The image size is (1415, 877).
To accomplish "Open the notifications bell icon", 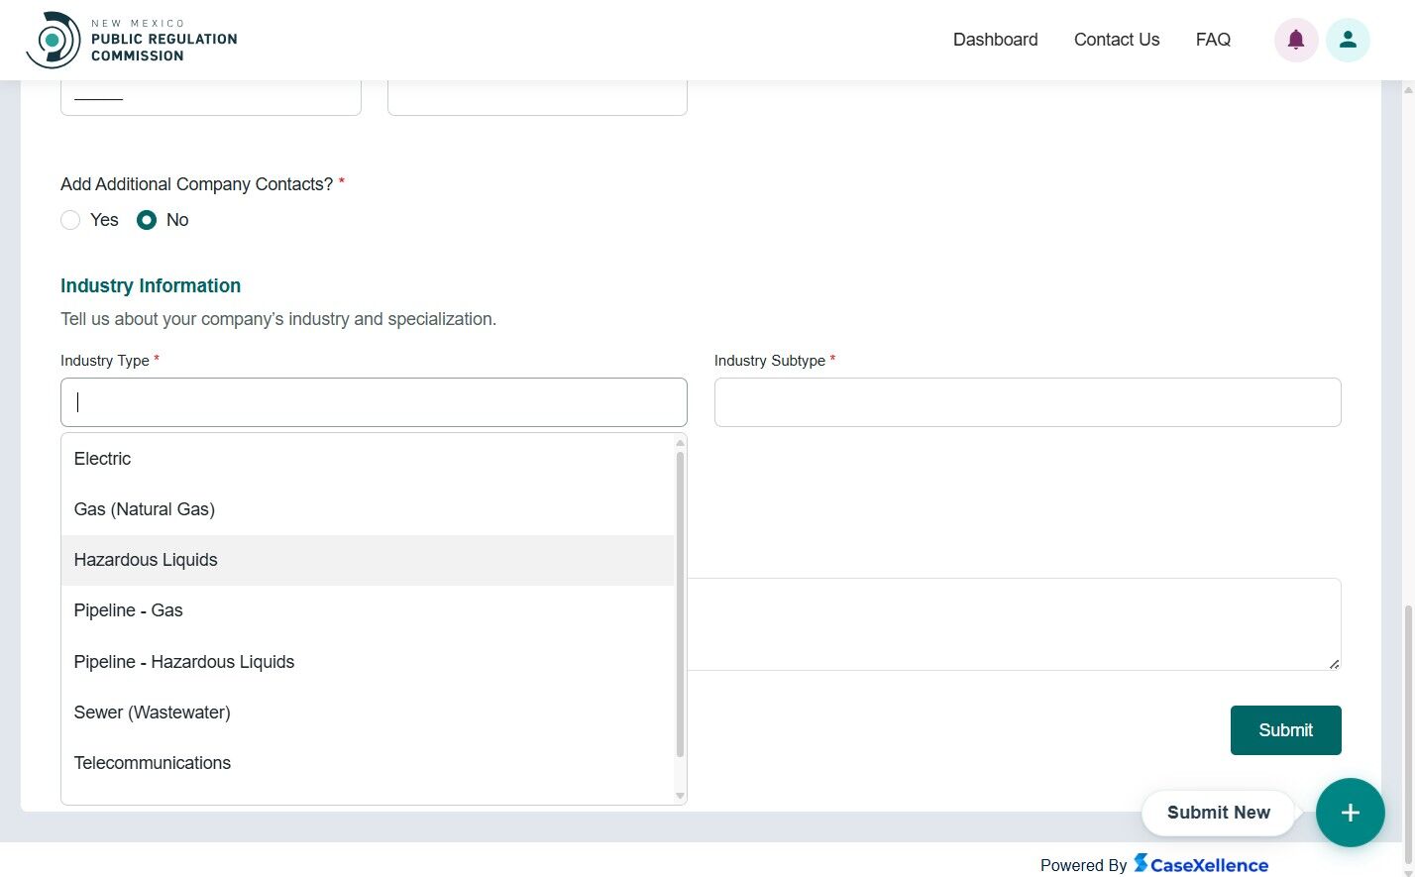I will (x=1295, y=40).
